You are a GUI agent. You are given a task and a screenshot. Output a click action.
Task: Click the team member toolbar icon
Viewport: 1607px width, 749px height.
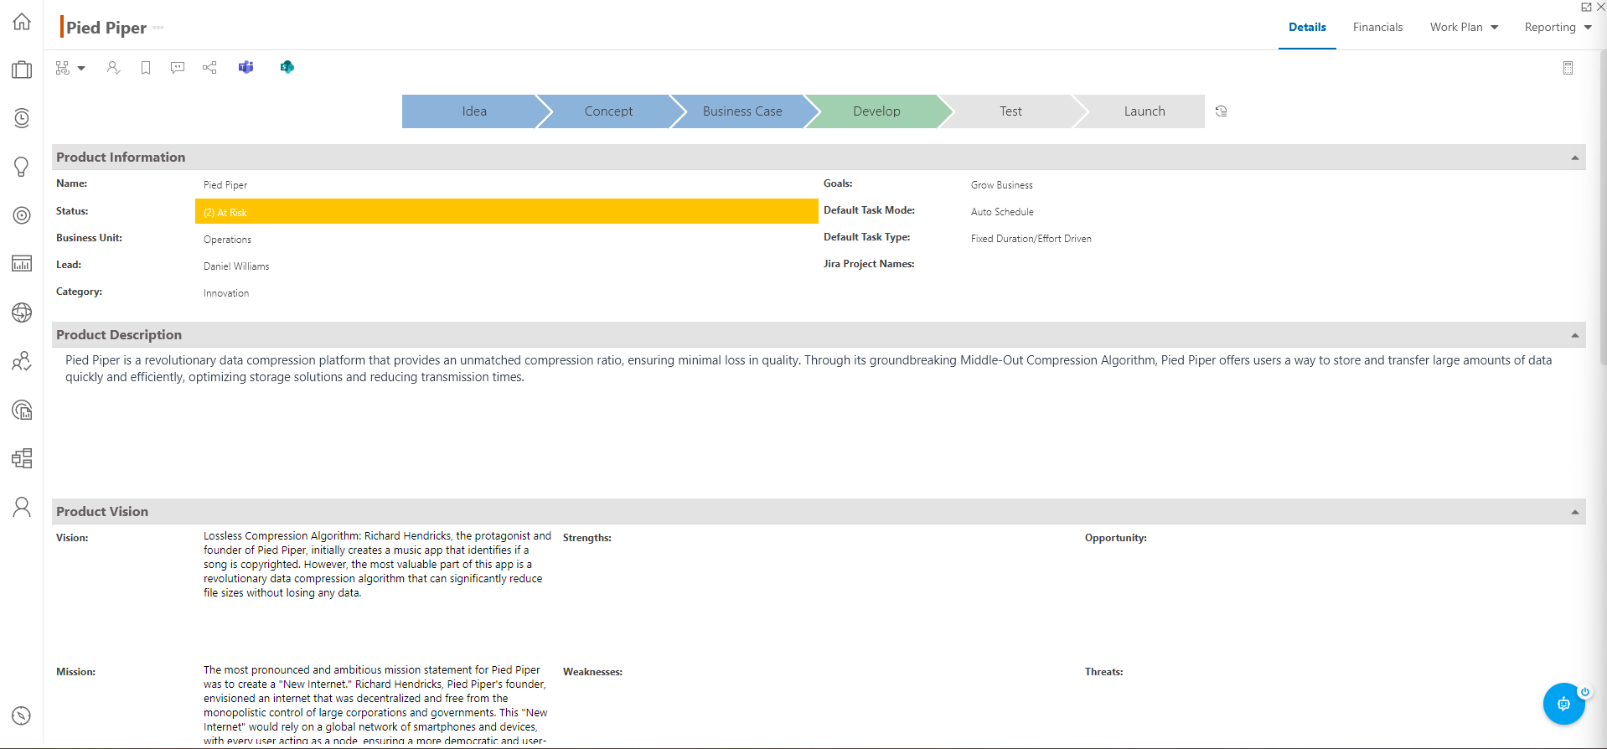113,68
